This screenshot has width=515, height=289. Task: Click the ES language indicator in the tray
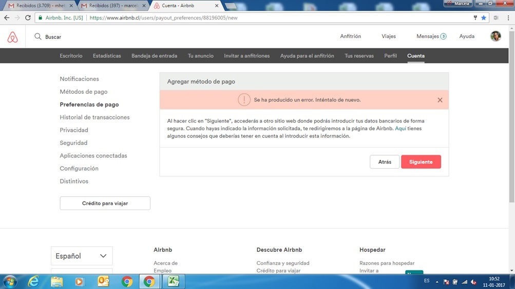pyautogui.click(x=427, y=281)
